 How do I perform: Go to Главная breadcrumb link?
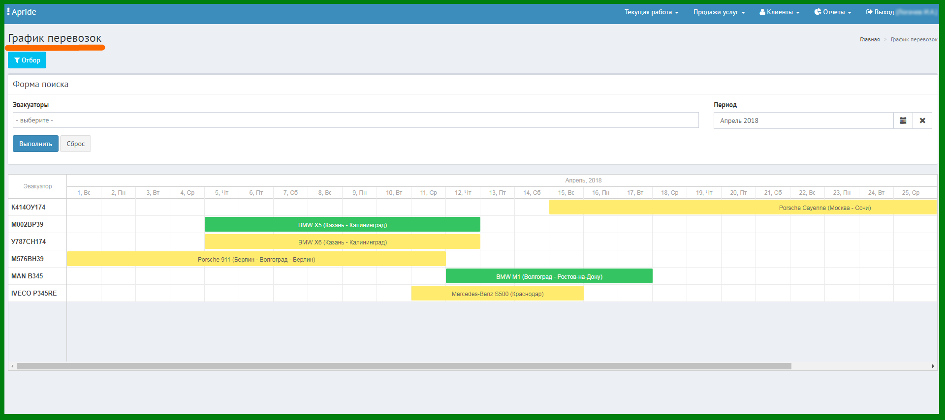point(870,39)
